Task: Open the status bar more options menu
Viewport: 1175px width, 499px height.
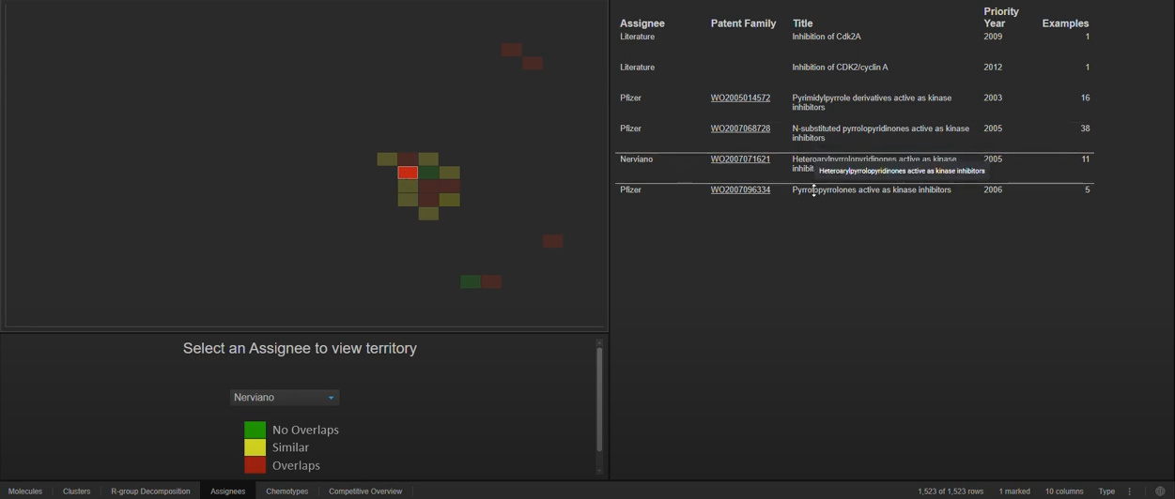Action: [1130, 491]
